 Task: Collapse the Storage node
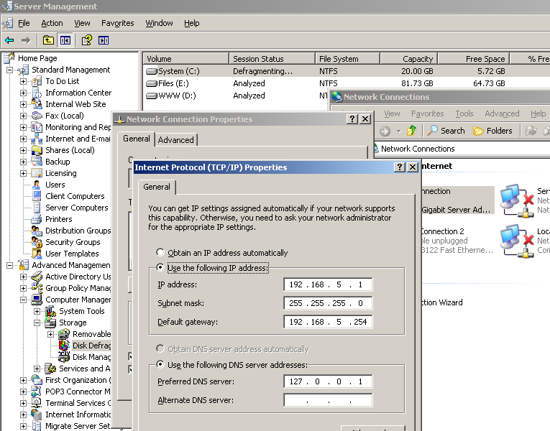click(37, 323)
